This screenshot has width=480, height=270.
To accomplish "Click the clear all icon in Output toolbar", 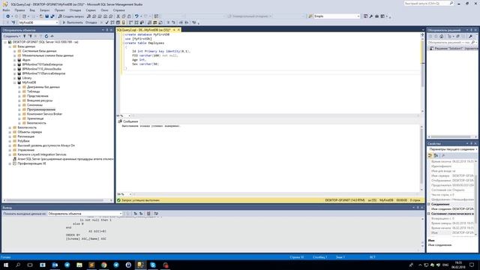I will [x=148, y=214].
